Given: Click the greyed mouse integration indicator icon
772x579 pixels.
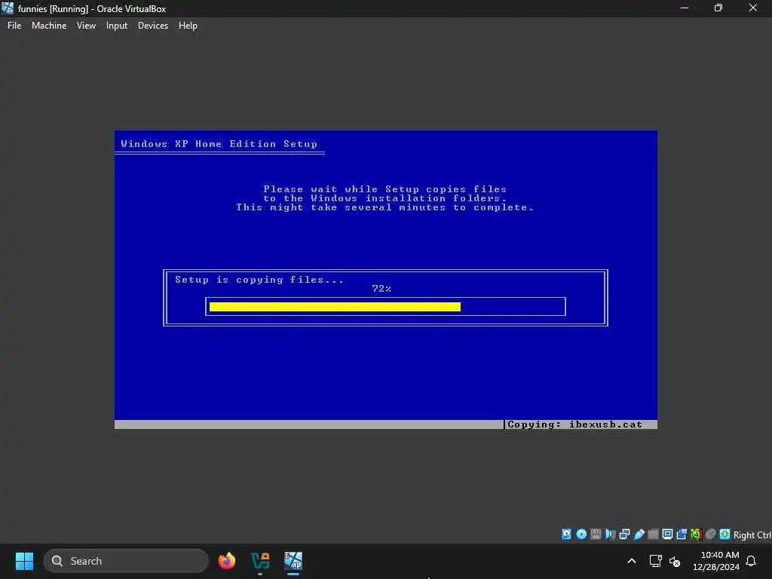Looking at the screenshot, I should click(710, 535).
